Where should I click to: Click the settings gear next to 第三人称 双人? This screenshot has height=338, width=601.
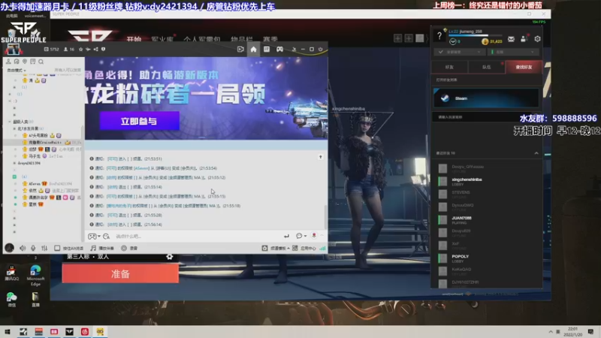pyautogui.click(x=170, y=257)
